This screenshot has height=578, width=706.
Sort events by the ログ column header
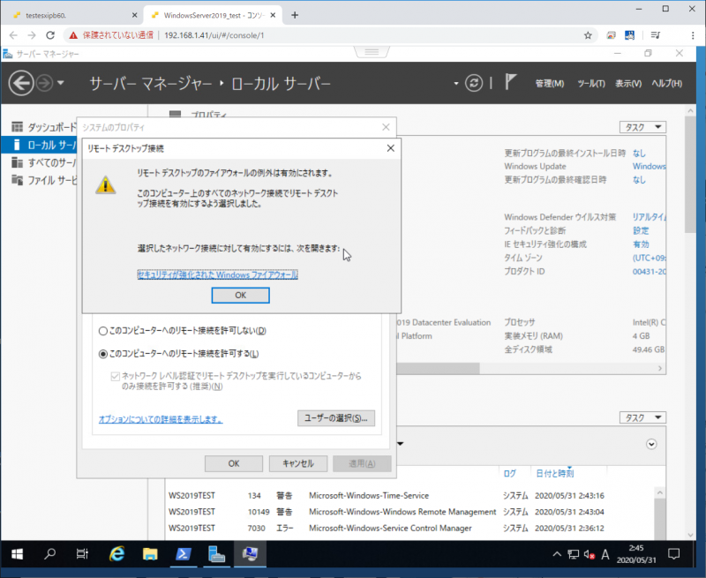point(510,474)
